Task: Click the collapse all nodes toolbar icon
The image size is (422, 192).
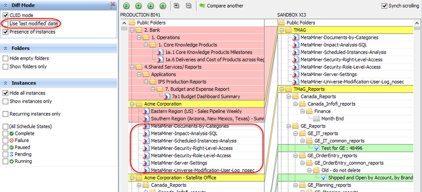Action: pos(189,6)
